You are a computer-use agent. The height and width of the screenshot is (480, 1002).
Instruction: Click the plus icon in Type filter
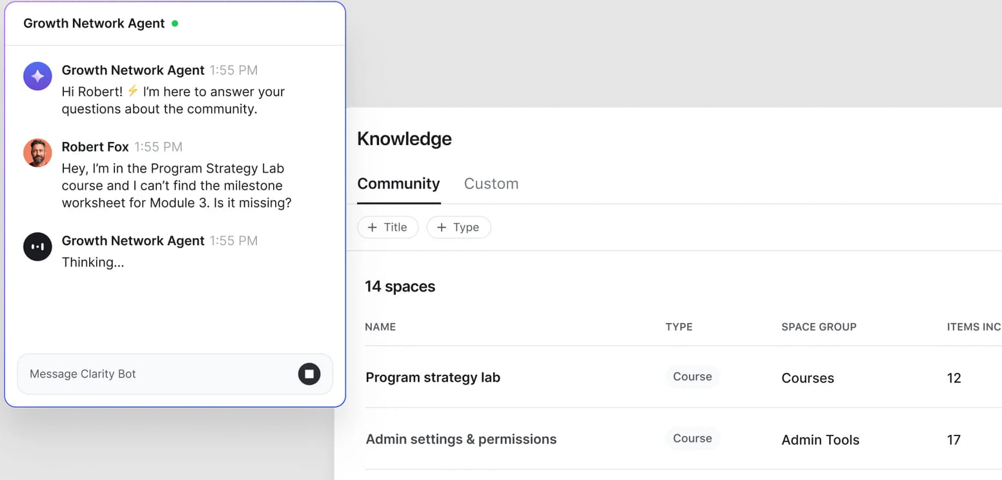pos(442,227)
